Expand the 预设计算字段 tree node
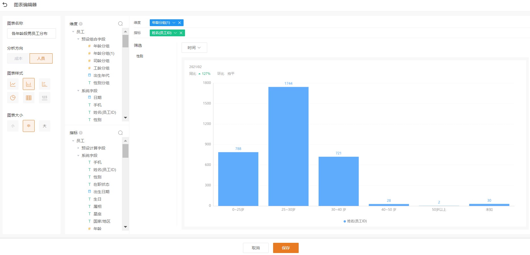This screenshot has width=530, height=255. 78,148
